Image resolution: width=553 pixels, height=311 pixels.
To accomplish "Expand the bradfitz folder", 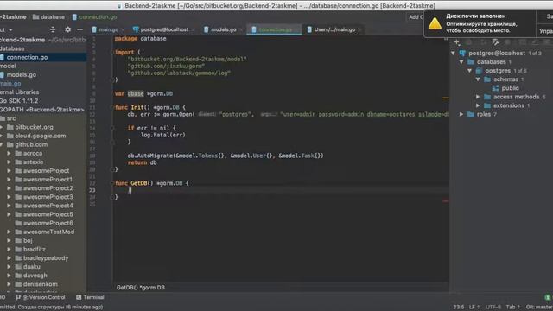I will 10,250.
